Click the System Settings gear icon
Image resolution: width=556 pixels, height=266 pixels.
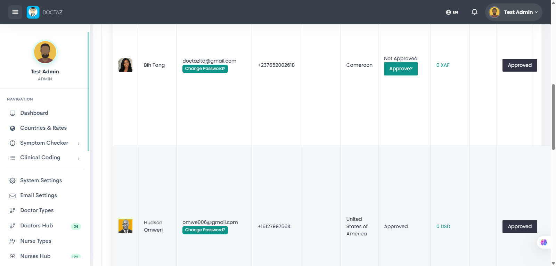pos(13,181)
